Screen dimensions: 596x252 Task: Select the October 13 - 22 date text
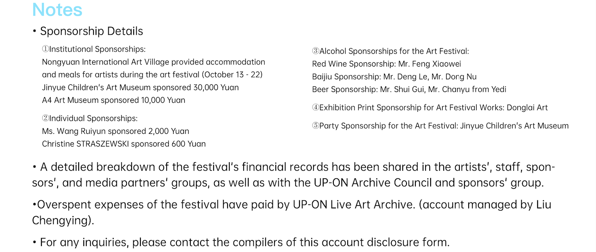(x=232, y=75)
